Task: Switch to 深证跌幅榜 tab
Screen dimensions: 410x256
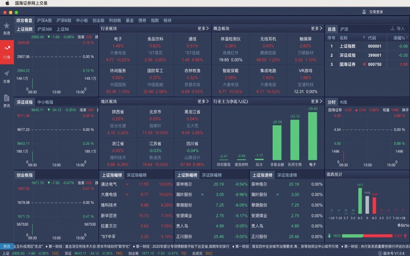Action: pos(212,175)
